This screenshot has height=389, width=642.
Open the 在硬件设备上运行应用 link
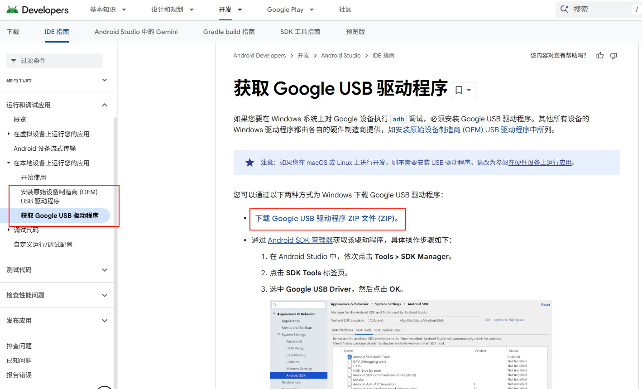point(540,163)
